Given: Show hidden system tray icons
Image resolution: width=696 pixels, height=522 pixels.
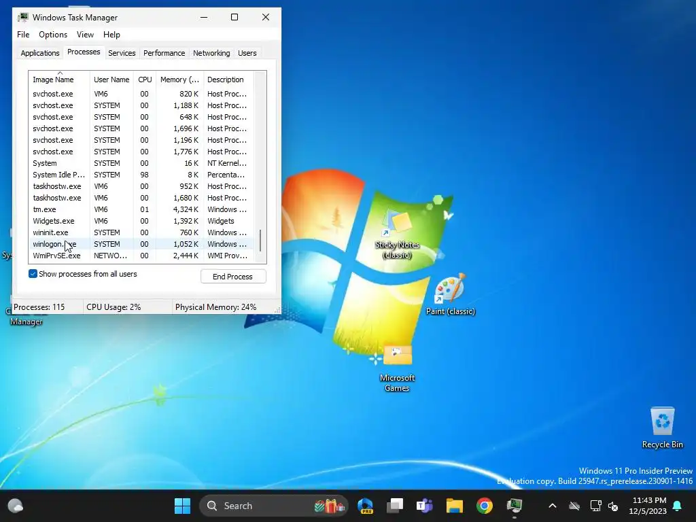Looking at the screenshot, I should click(x=552, y=506).
